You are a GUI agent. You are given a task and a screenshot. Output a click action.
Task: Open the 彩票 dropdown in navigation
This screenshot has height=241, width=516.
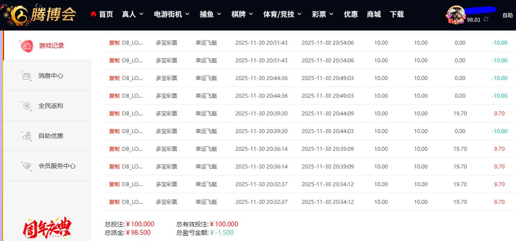tap(323, 14)
